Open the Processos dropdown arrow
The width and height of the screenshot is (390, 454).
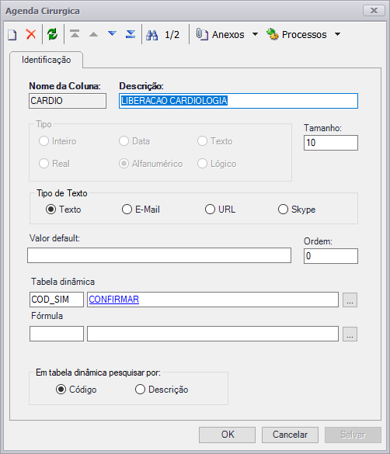click(x=337, y=34)
